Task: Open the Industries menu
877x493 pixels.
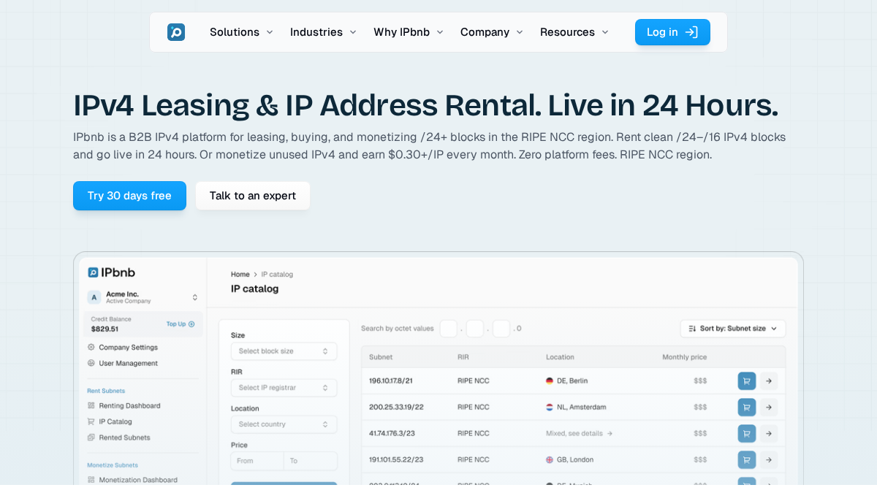Action: [x=323, y=32]
